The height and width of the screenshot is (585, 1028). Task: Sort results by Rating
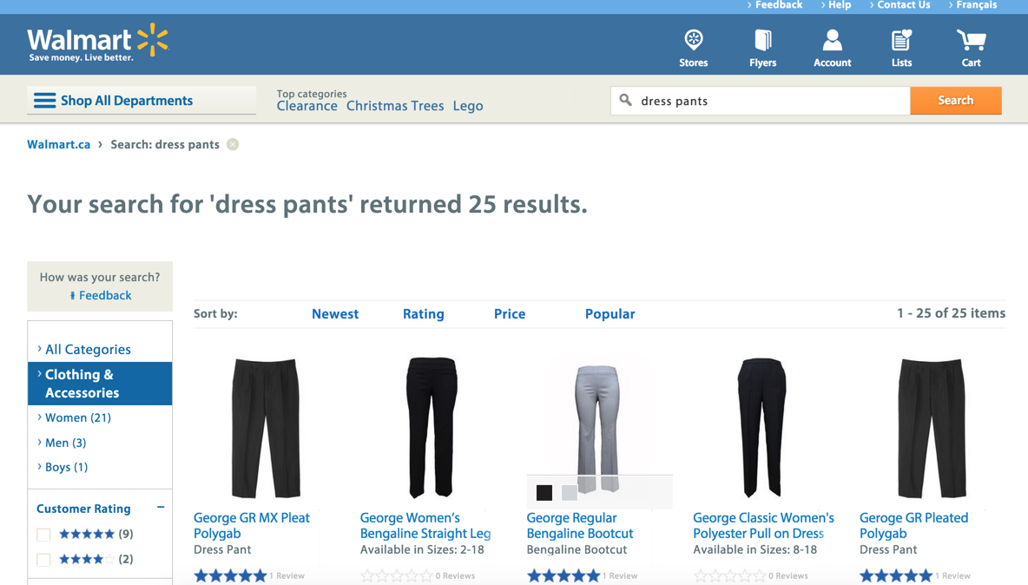(x=424, y=314)
